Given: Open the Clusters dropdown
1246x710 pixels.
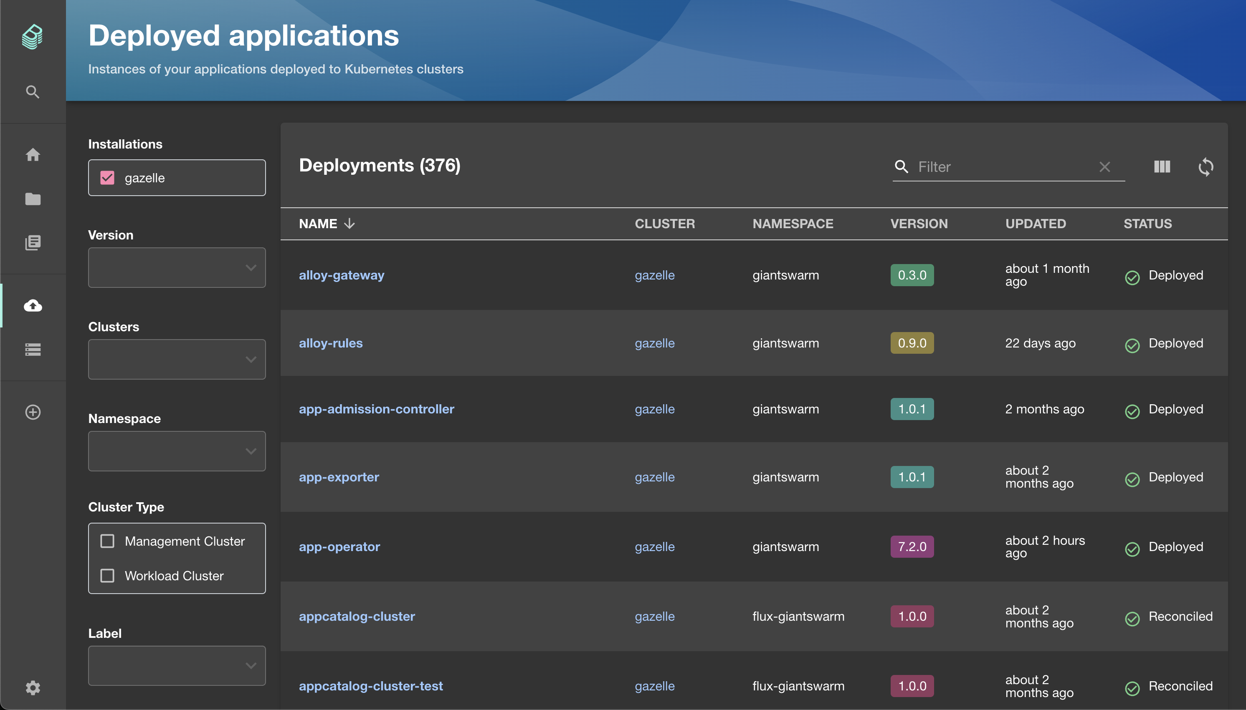Looking at the screenshot, I should tap(177, 359).
